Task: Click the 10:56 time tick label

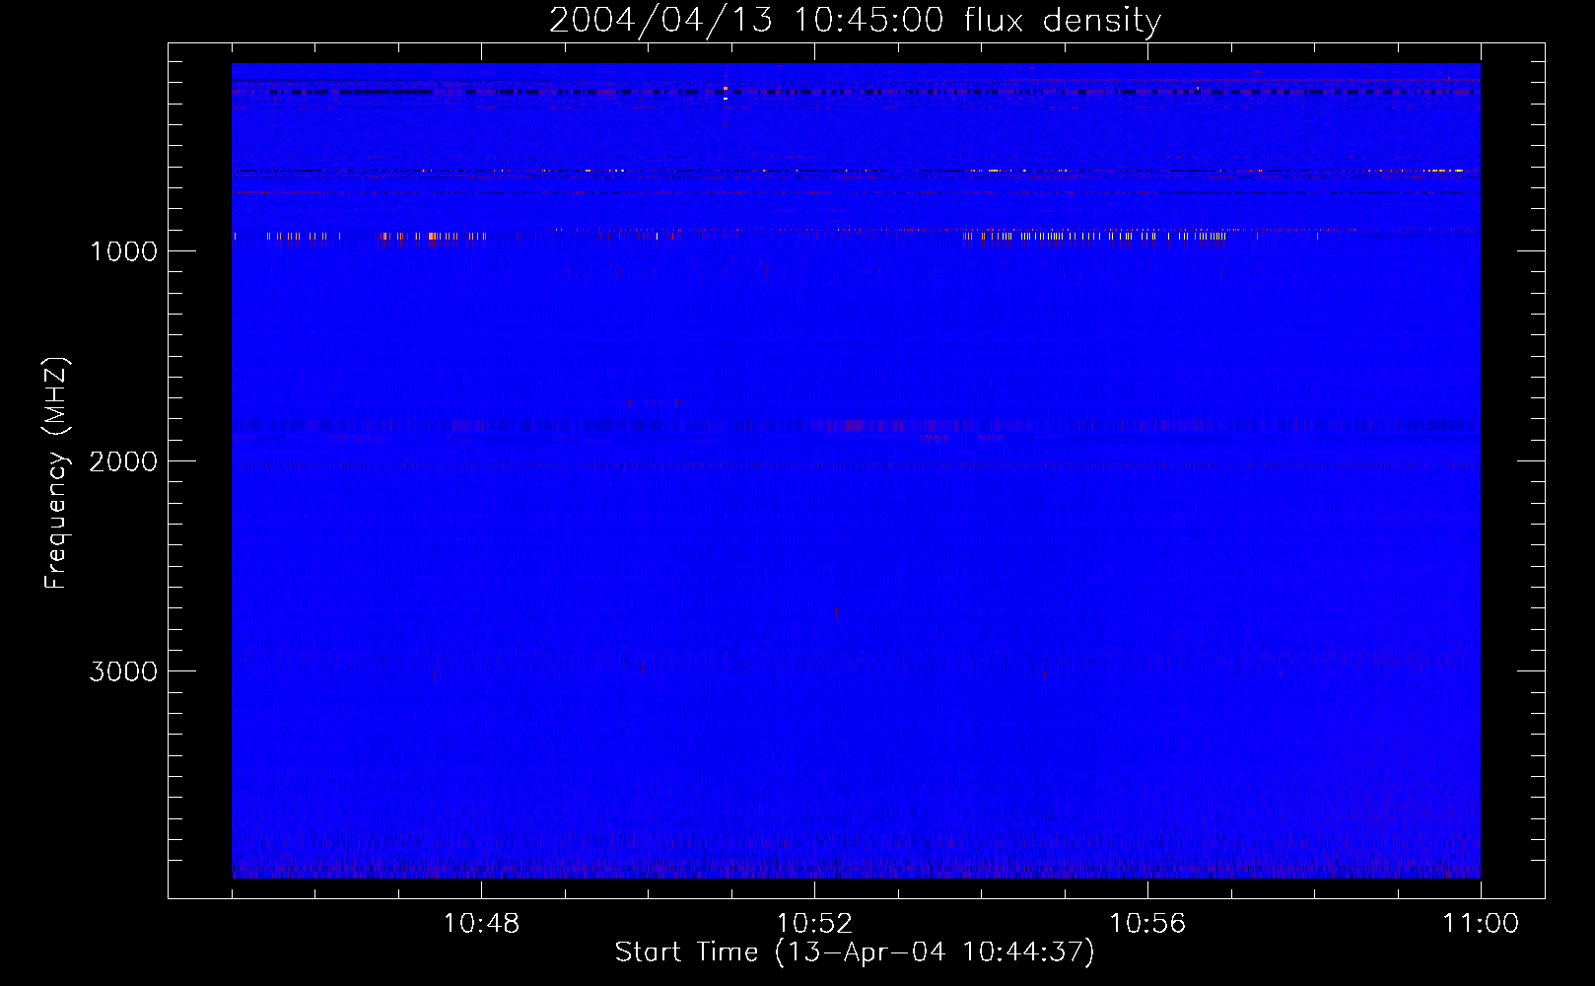Action: (x=1147, y=924)
